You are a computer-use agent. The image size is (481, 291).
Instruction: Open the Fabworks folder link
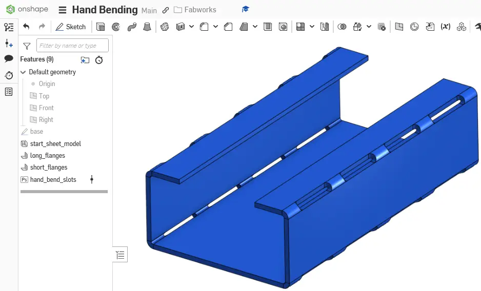pyautogui.click(x=195, y=10)
